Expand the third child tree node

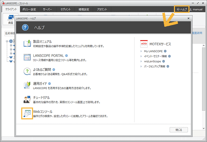(x=11, y=53)
